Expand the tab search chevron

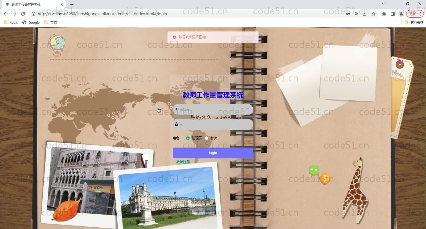tap(383, 4)
